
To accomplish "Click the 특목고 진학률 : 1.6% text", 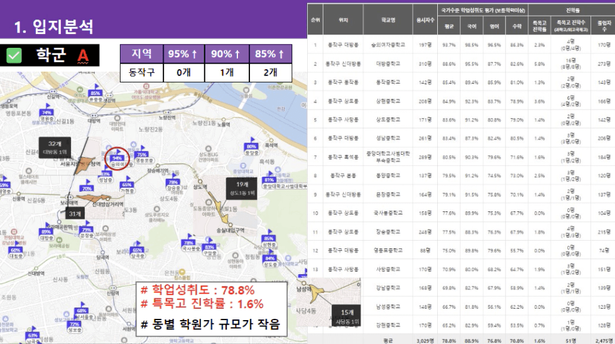I will (x=202, y=304).
